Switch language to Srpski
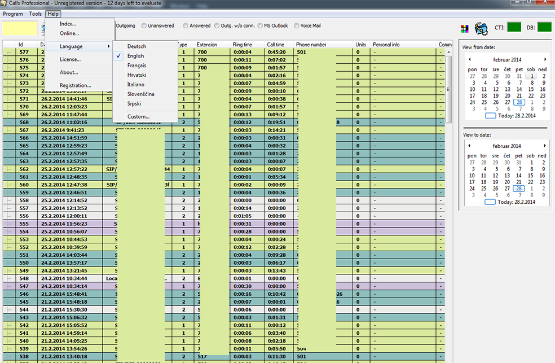This screenshot has width=555, height=363. click(134, 104)
